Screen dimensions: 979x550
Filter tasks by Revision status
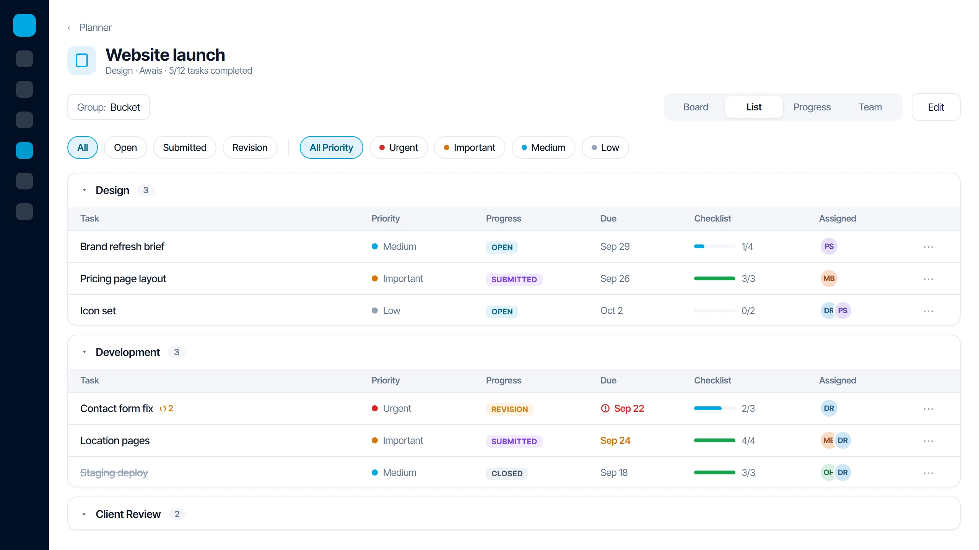[x=250, y=147]
